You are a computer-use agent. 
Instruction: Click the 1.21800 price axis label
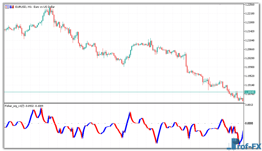pyautogui.click(x=250, y=22)
